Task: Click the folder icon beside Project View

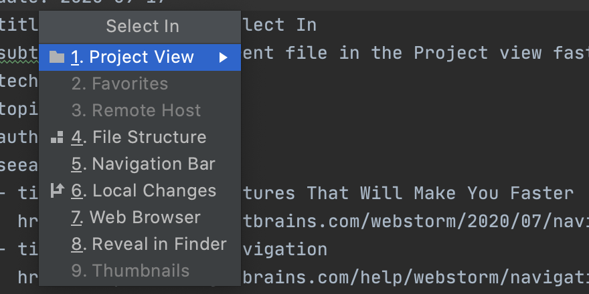Action: [x=57, y=57]
